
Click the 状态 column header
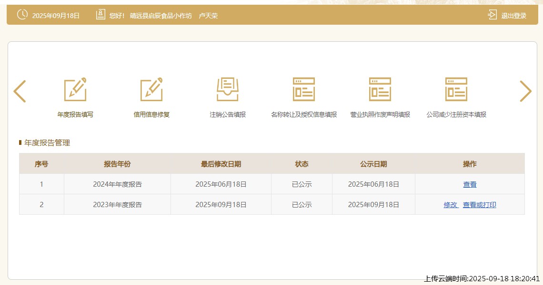(302, 164)
